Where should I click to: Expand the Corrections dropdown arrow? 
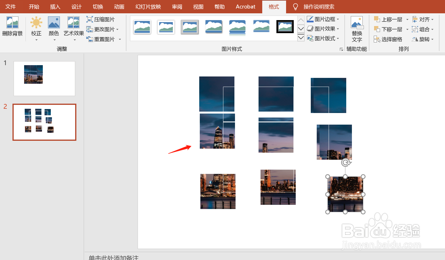[36, 40]
